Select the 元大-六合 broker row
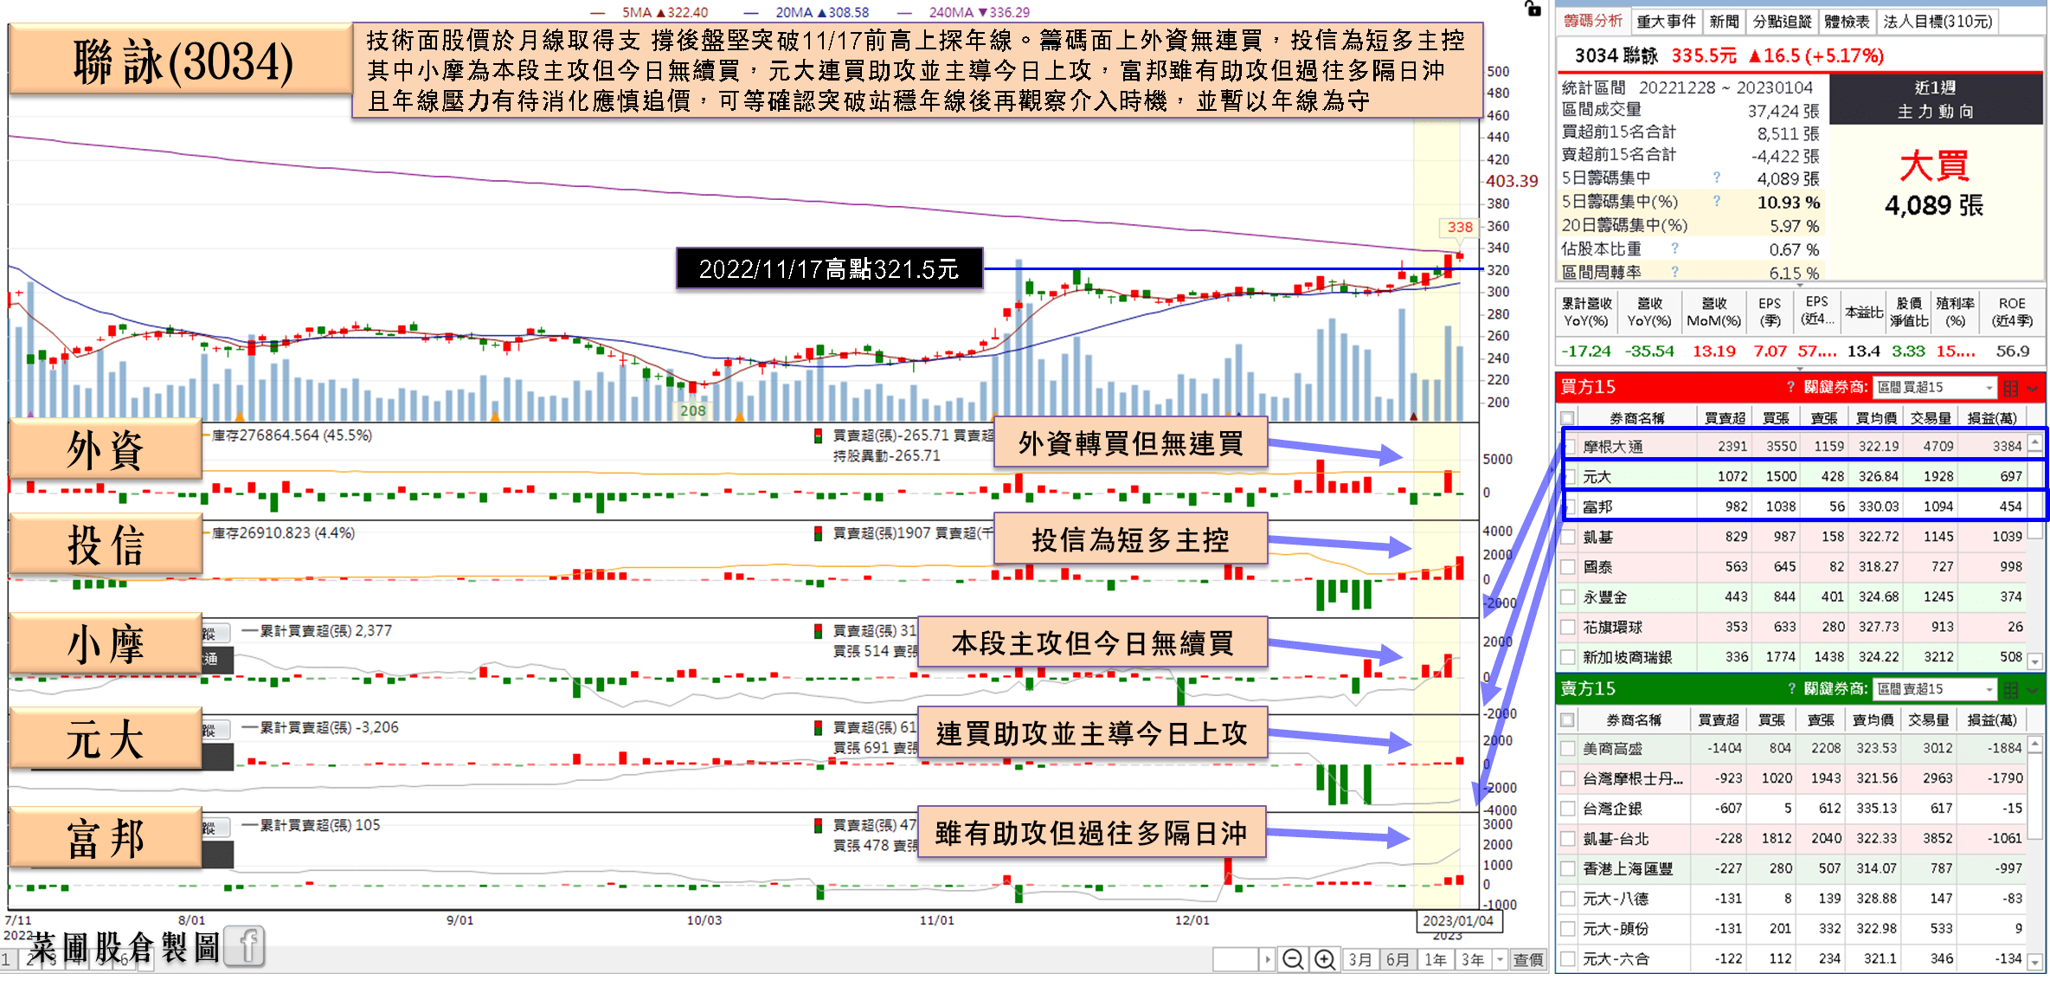Image resolution: width=2050 pixels, height=993 pixels. (1792, 959)
